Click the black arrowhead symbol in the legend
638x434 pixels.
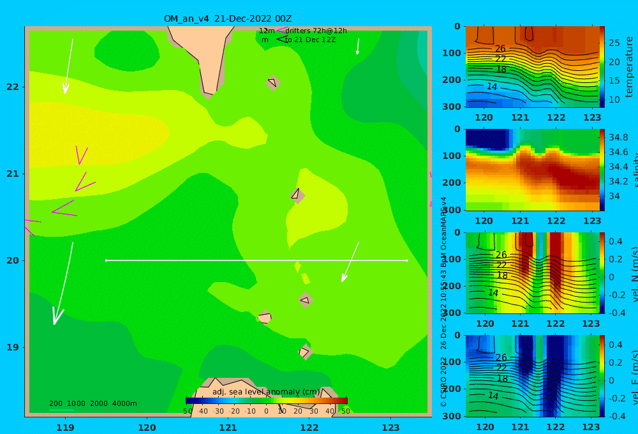coord(281,40)
